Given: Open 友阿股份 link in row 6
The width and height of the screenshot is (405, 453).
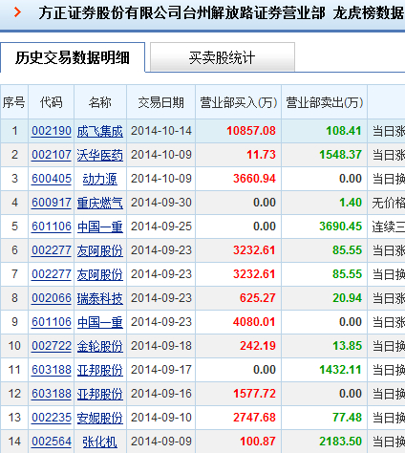Looking at the screenshot, I should click(x=100, y=250).
